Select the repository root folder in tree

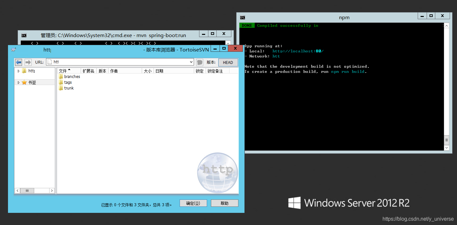[x=28, y=71]
